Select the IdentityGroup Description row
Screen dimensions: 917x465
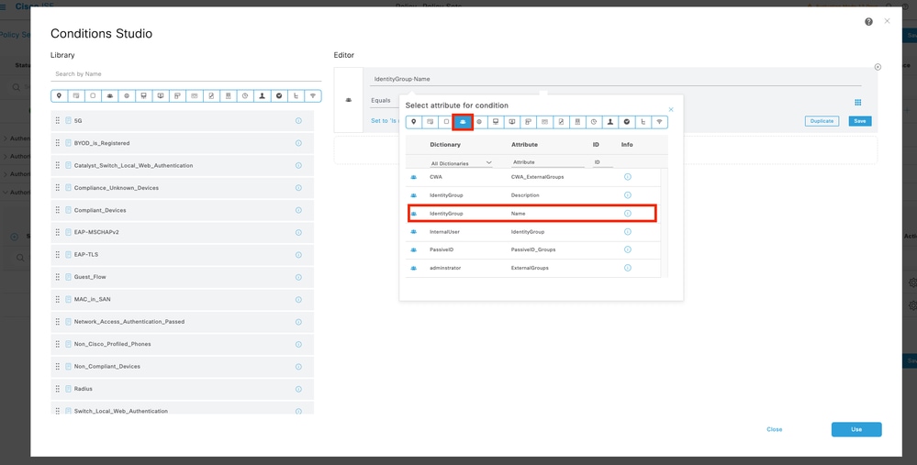532,195
